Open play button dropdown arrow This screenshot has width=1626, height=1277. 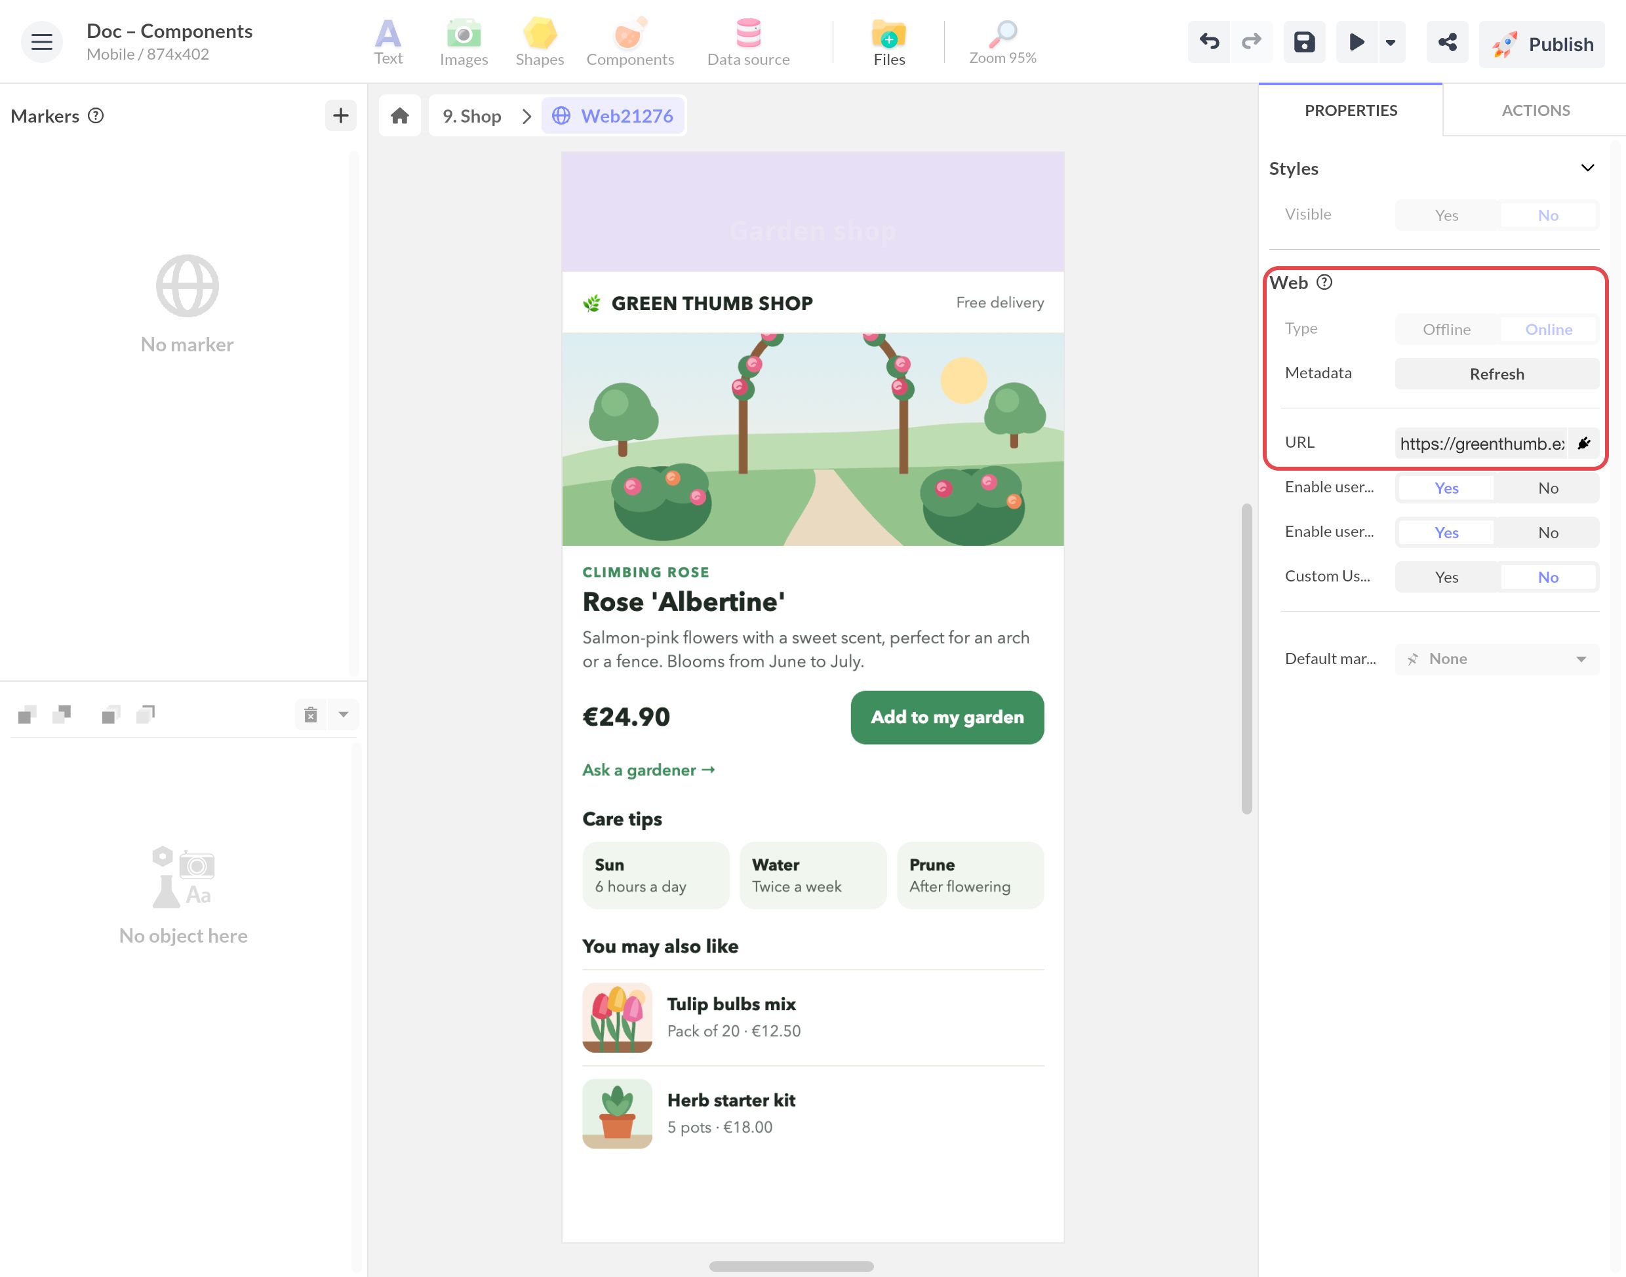[x=1391, y=42]
